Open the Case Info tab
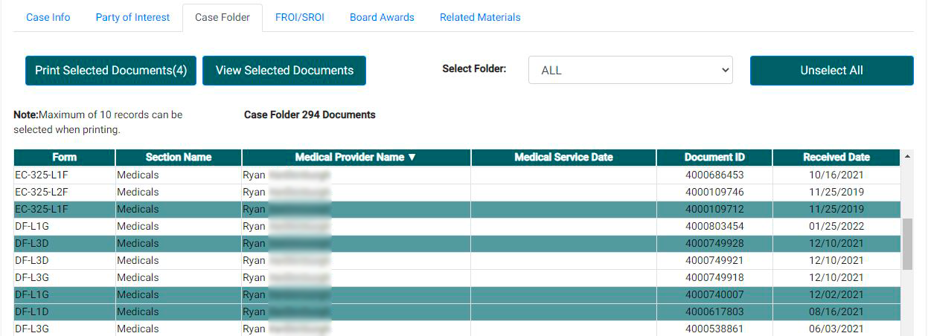Viewport: 928px width, 336px height. click(x=48, y=17)
